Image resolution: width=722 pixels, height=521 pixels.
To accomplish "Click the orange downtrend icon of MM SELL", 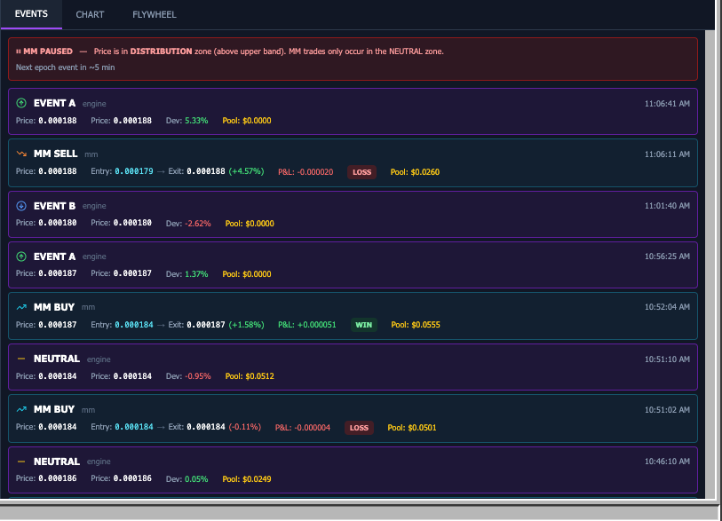I will 21,154.
